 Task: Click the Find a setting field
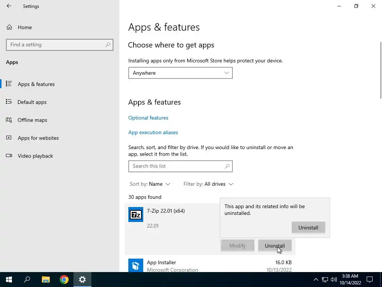click(60, 45)
